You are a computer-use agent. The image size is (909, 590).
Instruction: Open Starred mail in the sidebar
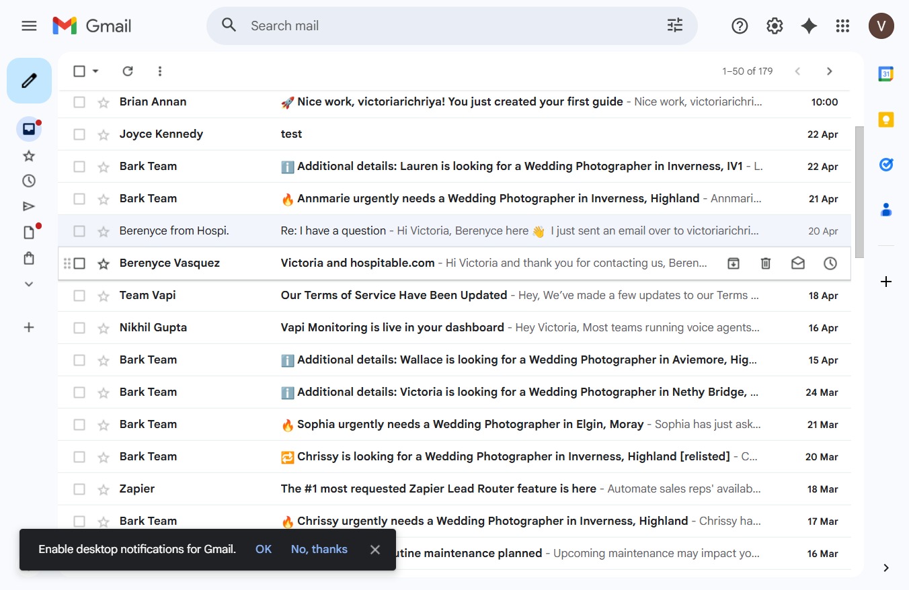coord(29,156)
